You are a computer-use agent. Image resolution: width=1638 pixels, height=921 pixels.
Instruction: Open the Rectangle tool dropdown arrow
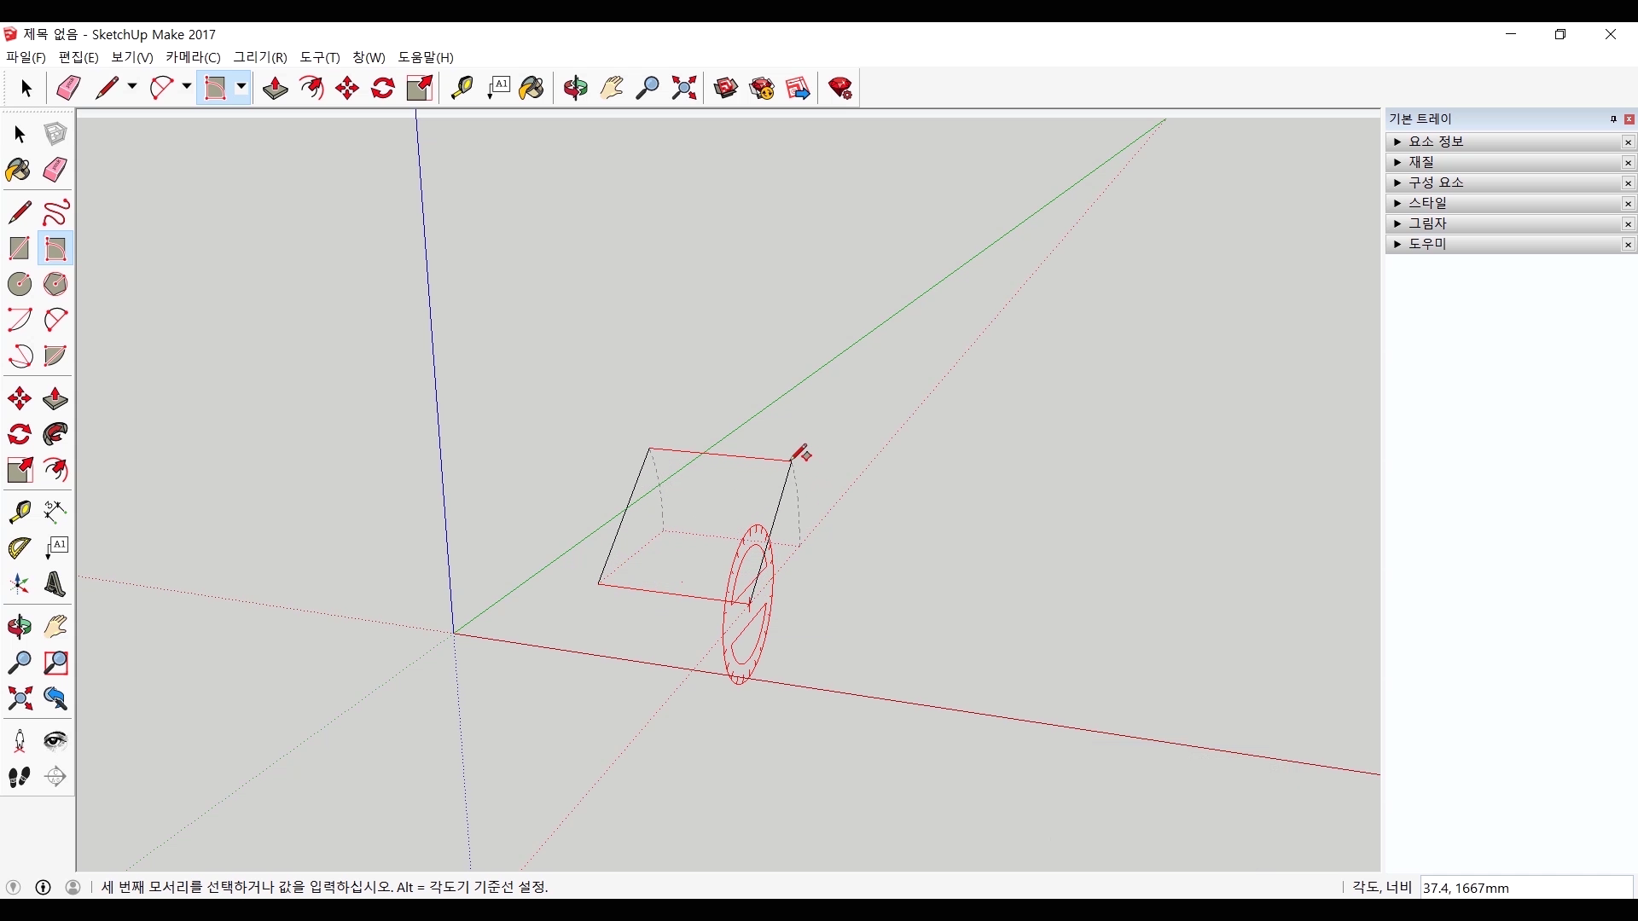pyautogui.click(x=241, y=87)
